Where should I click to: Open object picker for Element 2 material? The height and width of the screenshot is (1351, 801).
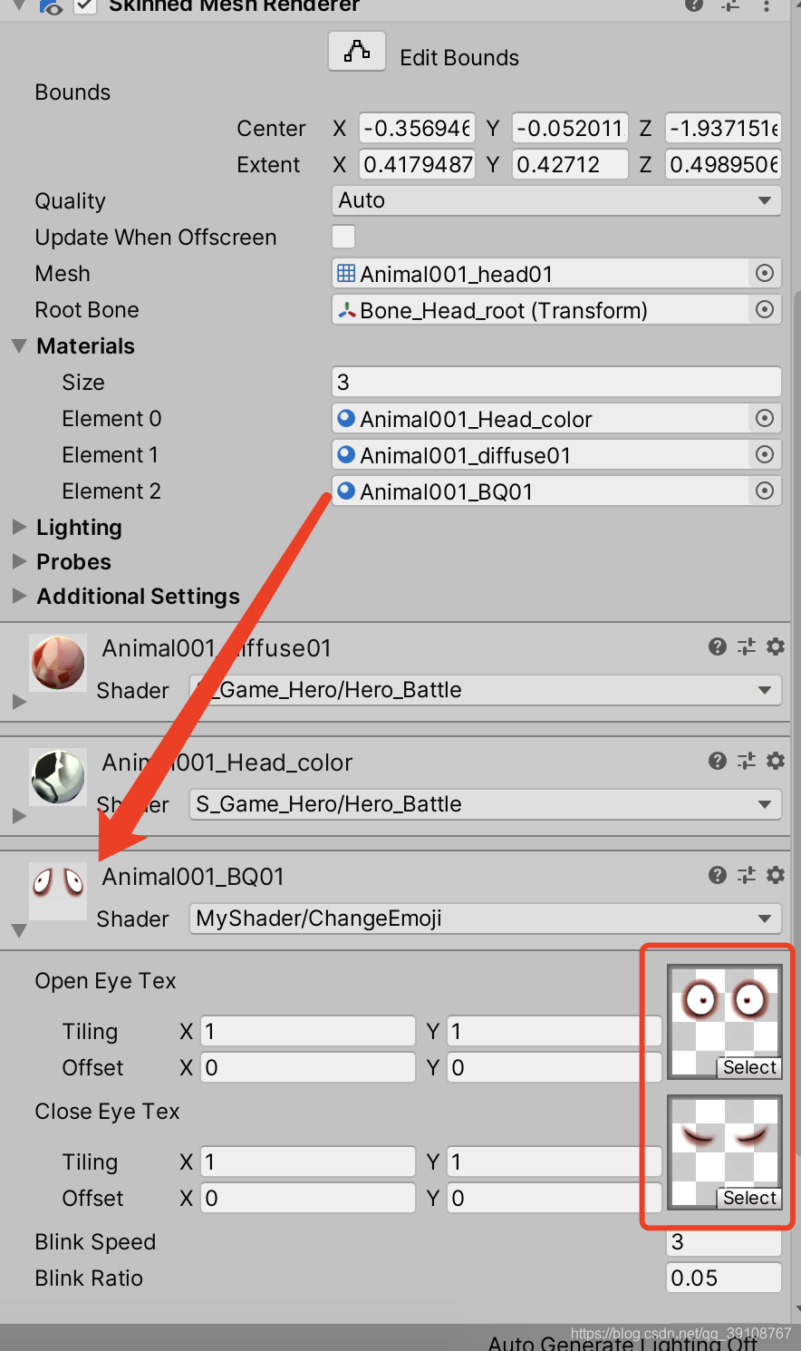tap(765, 491)
